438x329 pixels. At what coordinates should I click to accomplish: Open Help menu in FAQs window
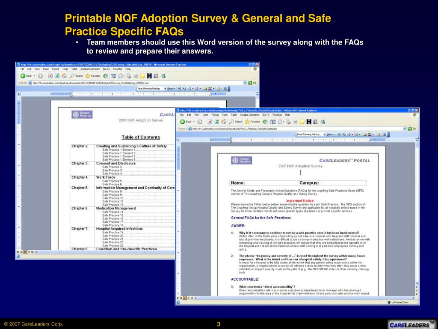(x=287, y=115)
